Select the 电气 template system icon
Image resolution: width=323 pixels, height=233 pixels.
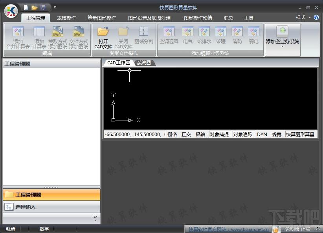188,35
